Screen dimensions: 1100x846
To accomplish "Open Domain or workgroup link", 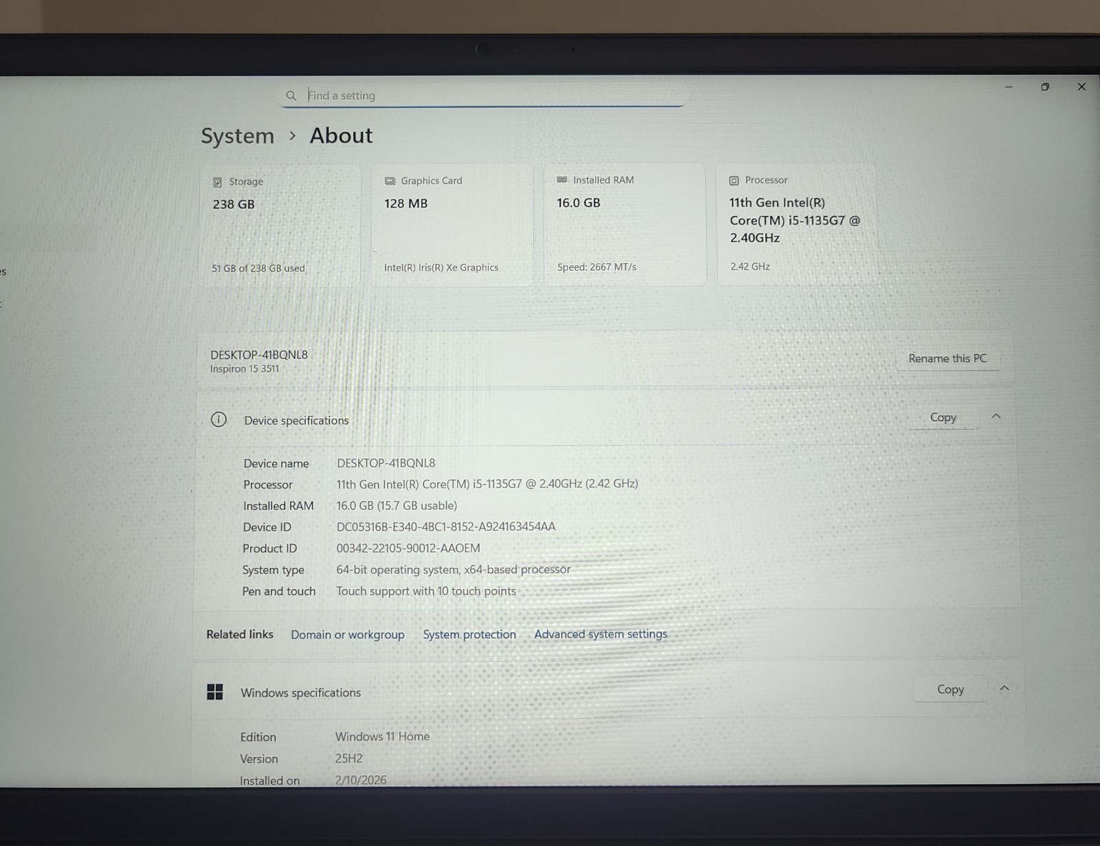I will point(347,634).
